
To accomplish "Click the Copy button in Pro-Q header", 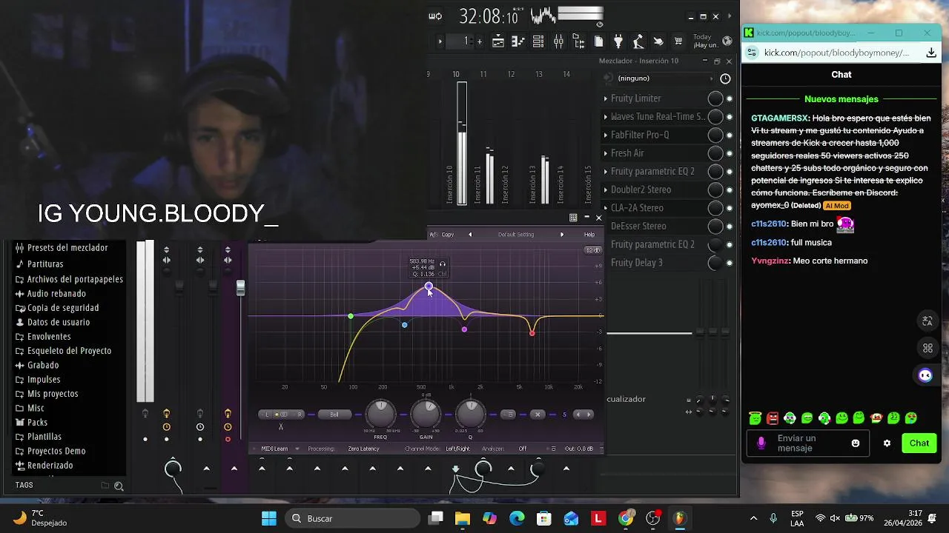I will 448,235.
